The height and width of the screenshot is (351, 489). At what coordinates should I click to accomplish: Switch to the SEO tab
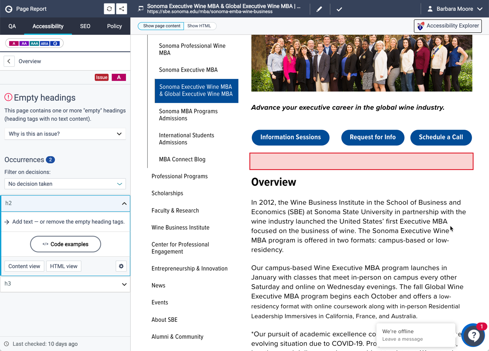85,26
